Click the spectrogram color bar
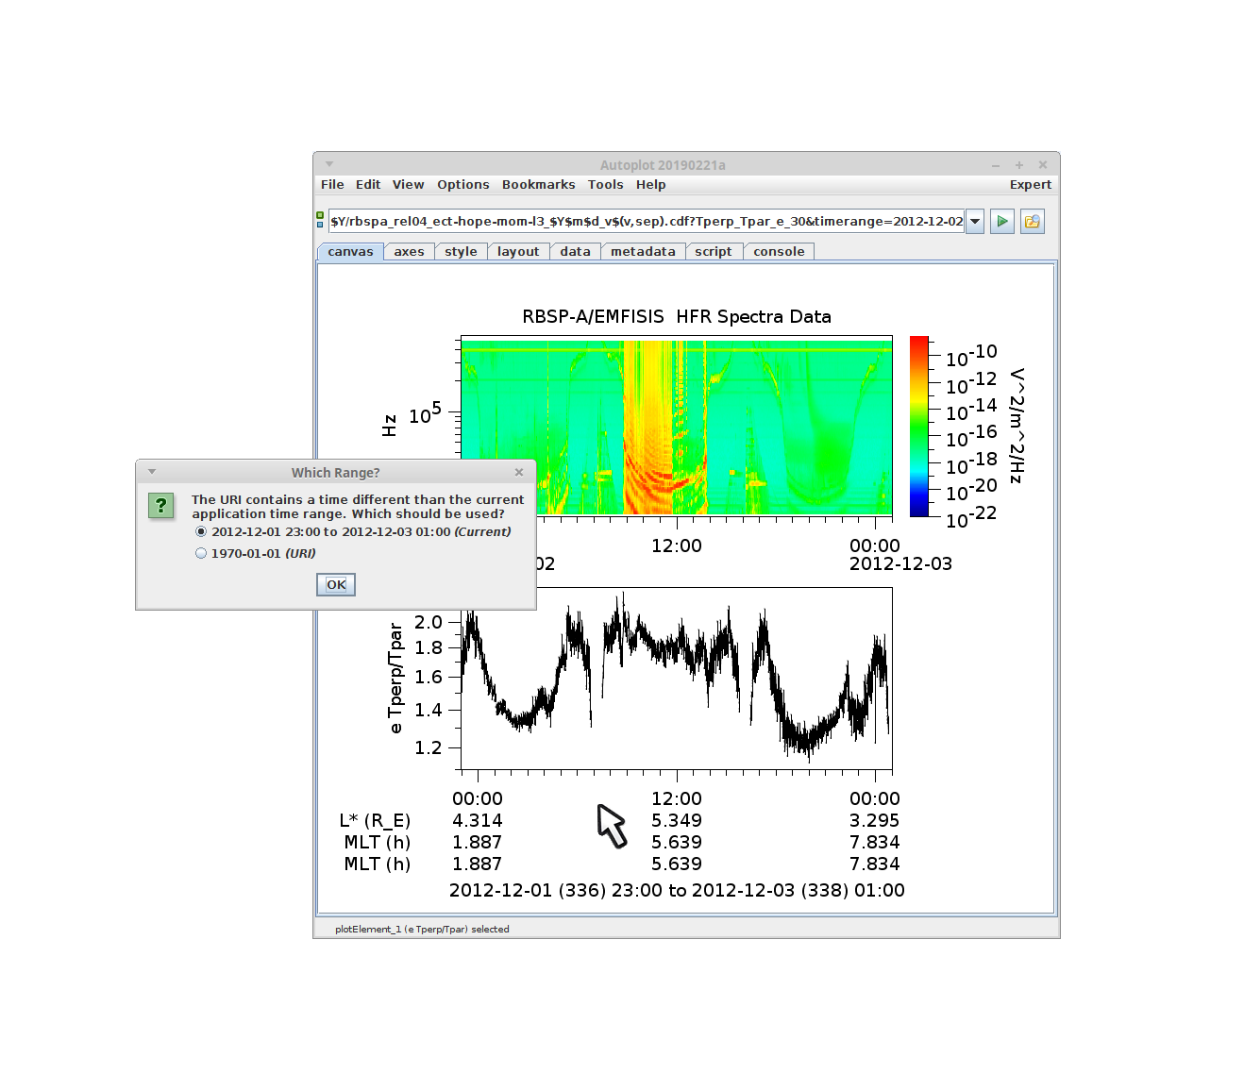 pos(918,427)
